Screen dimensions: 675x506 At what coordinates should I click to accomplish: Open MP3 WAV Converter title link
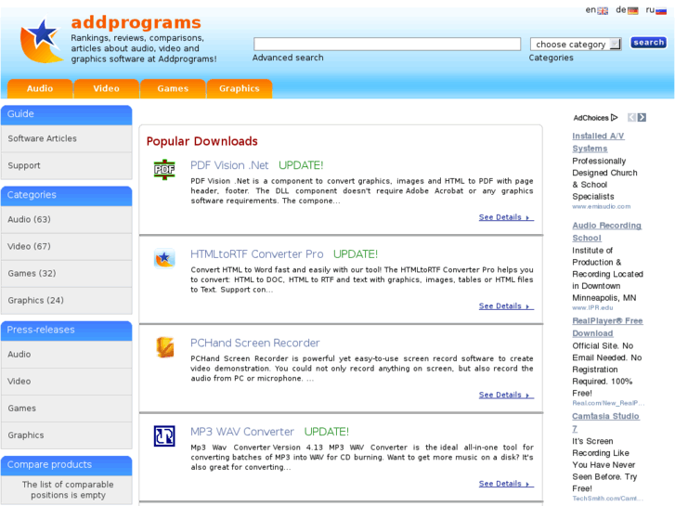pos(242,432)
